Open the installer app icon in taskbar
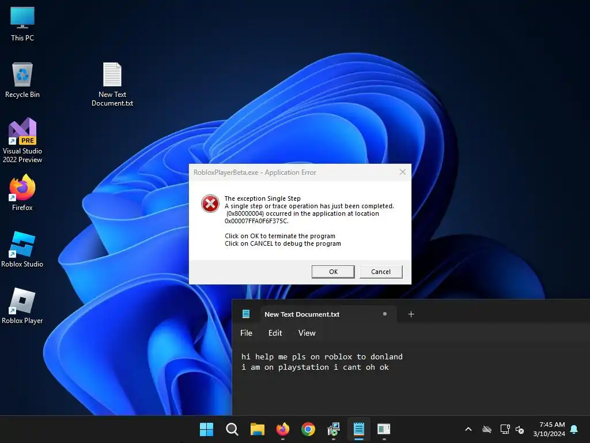Image resolution: width=590 pixels, height=443 pixels. pyautogui.click(x=334, y=429)
